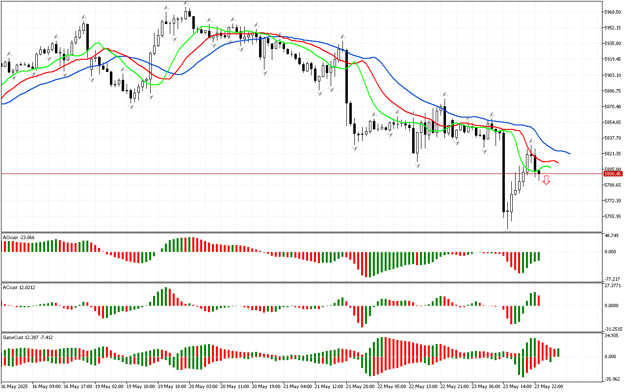Select the GatorCust indicator label
Image resolution: width=628 pixels, height=392 pixels.
pos(27,338)
